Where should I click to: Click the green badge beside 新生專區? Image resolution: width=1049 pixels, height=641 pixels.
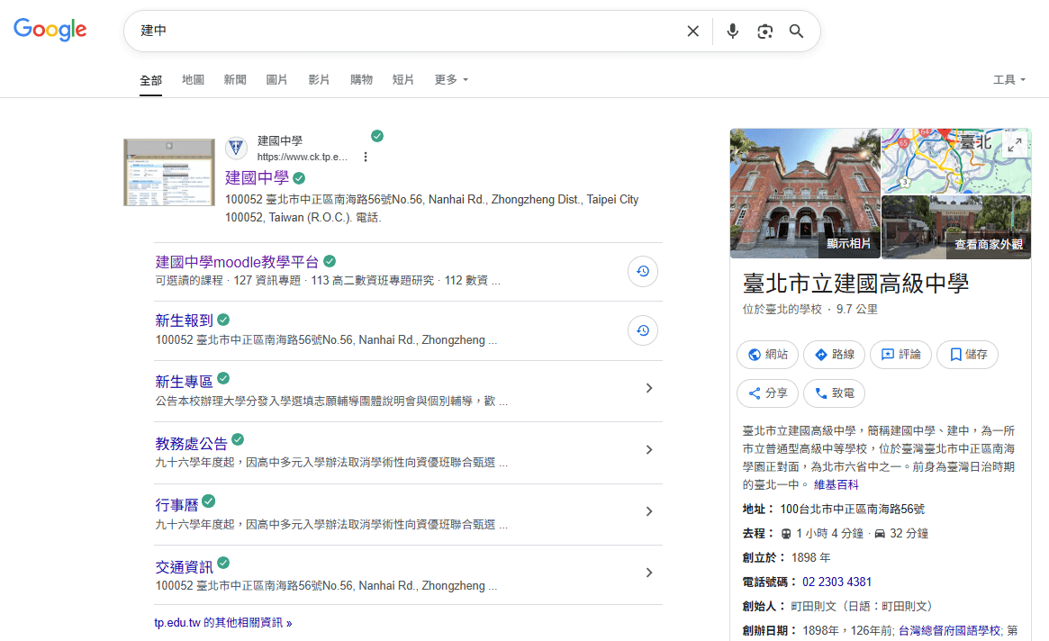click(223, 379)
